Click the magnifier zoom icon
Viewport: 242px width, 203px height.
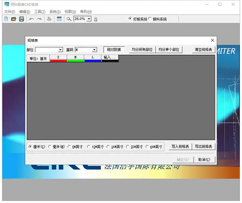coord(69,19)
